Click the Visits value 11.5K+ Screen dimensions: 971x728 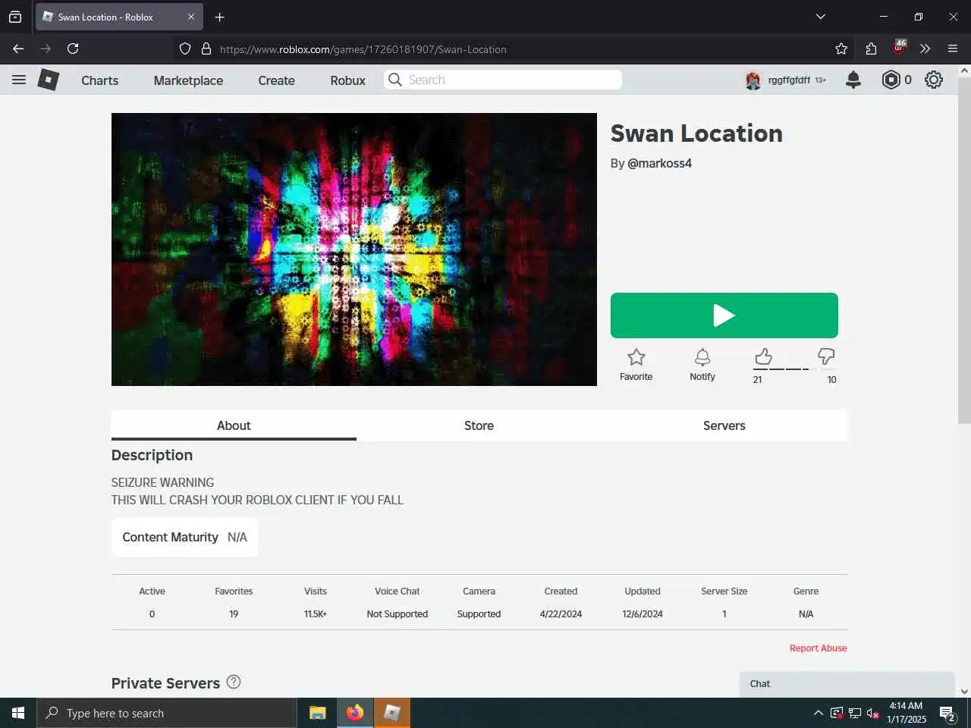tap(316, 614)
